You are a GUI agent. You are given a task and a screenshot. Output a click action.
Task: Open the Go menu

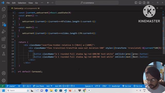36,3
